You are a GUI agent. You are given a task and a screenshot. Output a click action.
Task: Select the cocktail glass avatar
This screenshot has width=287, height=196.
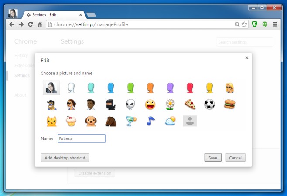point(131,121)
